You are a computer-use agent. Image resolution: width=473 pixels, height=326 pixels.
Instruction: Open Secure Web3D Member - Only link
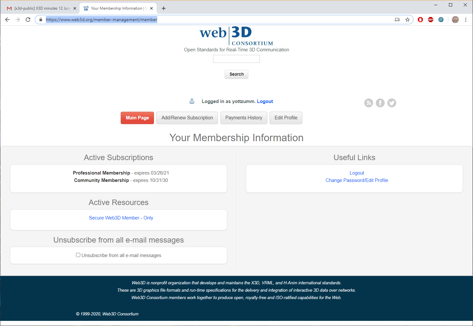pos(121,218)
